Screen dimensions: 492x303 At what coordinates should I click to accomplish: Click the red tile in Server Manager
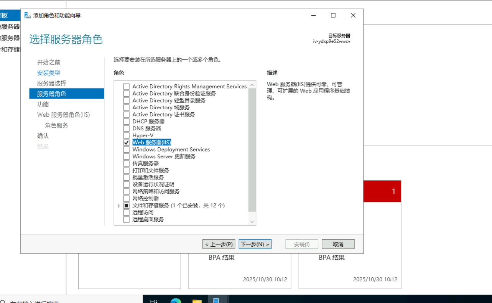[x=382, y=191]
